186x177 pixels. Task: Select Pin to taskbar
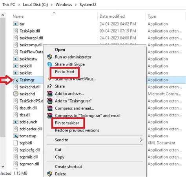point(67,123)
